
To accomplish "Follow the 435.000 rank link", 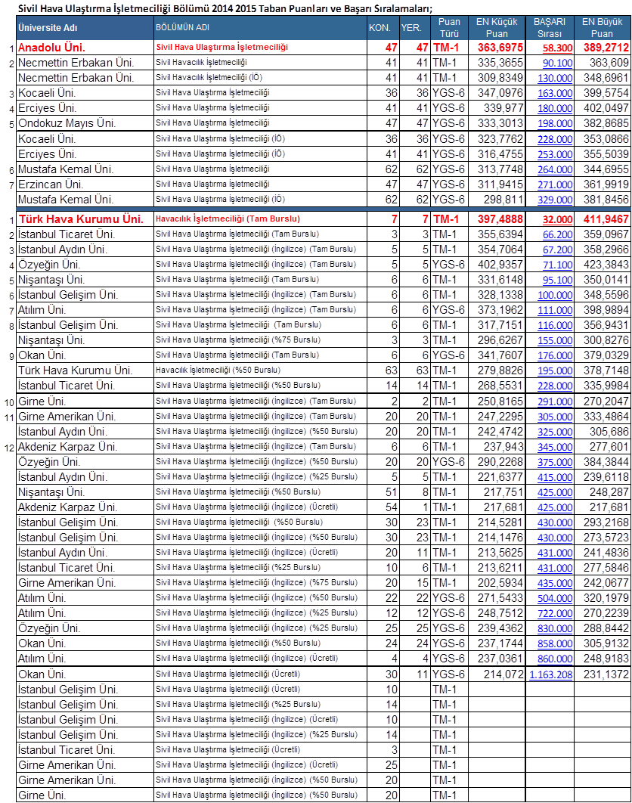I will coord(555,583).
